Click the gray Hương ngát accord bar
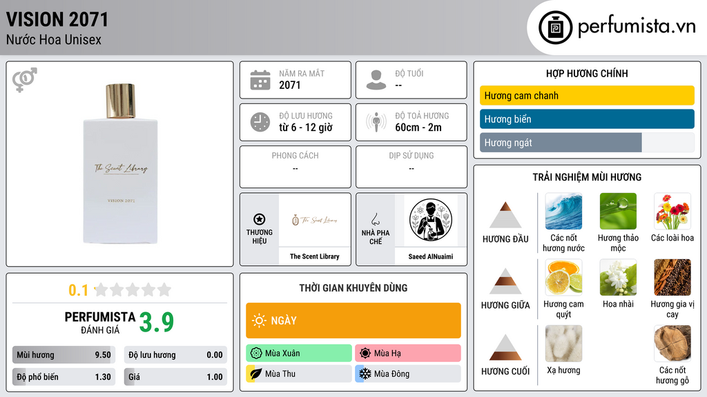The image size is (707, 397). click(x=587, y=142)
